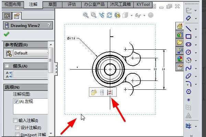Click Zoom to Fit magnifier icon
The image size is (206, 137).
(x=86, y=15)
